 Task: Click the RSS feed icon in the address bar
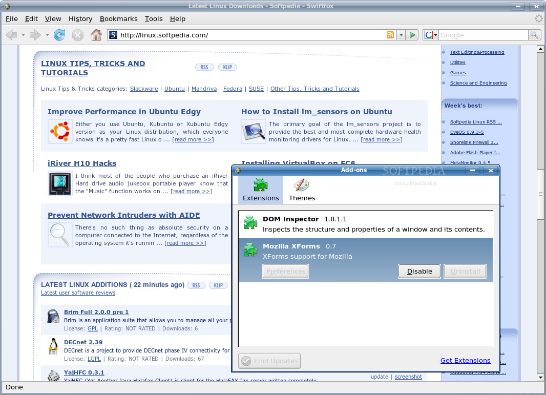[390, 35]
